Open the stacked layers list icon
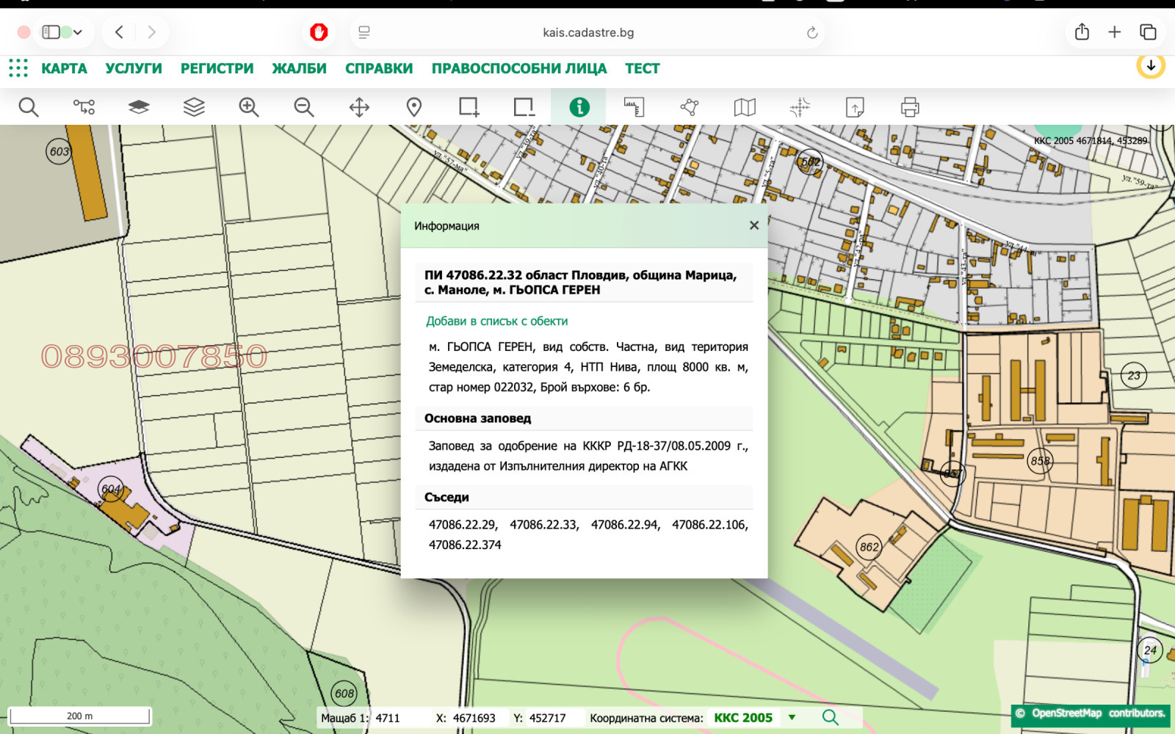 tap(194, 107)
